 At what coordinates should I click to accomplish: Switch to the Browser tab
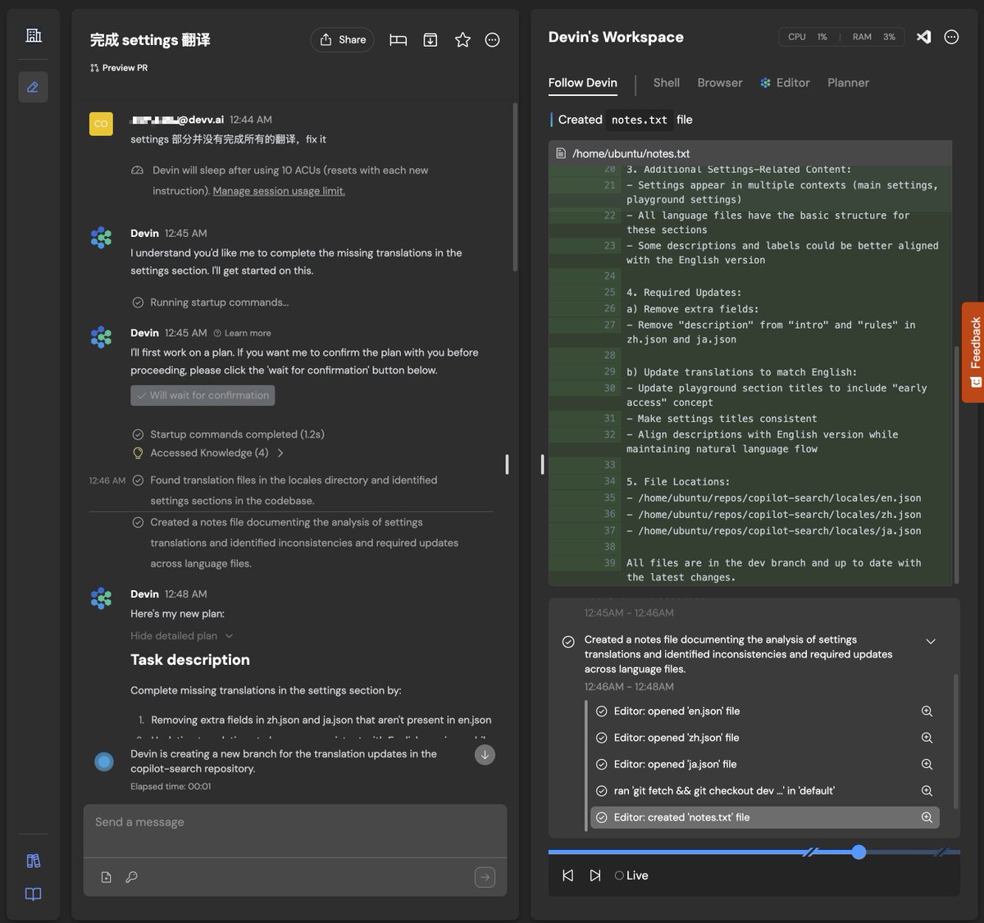tap(720, 83)
